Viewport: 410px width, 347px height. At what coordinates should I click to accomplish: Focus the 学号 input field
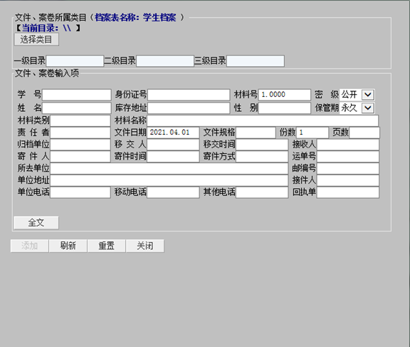77,95
